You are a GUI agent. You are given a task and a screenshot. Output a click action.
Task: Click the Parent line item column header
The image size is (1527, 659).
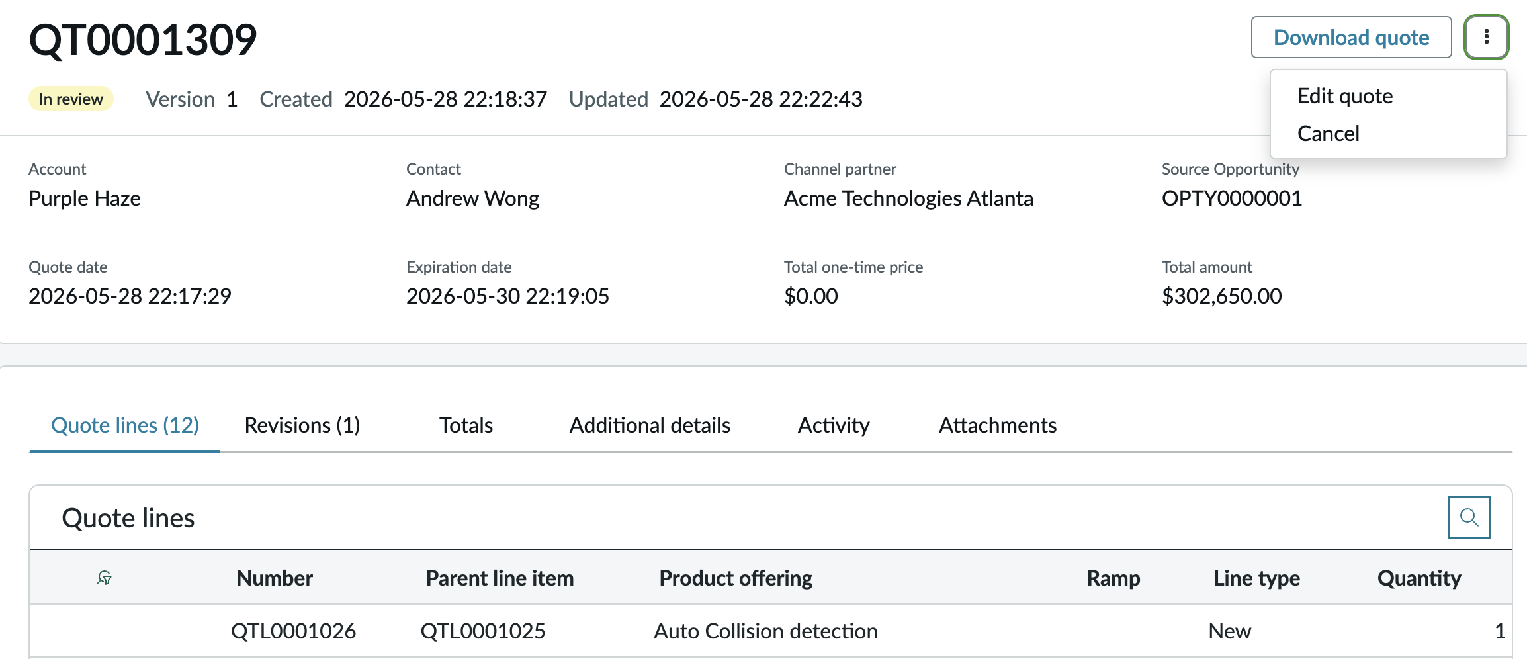click(500, 578)
